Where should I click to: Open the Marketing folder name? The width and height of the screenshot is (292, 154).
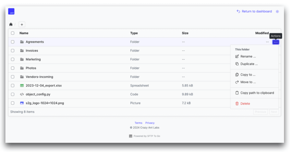(x=33, y=59)
